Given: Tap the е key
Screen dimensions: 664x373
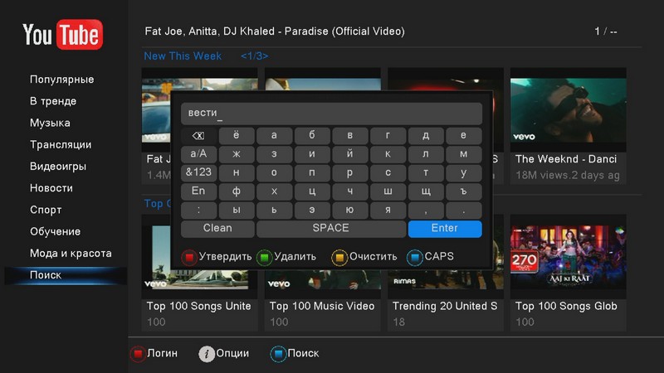Looking at the screenshot, I should point(464,136).
